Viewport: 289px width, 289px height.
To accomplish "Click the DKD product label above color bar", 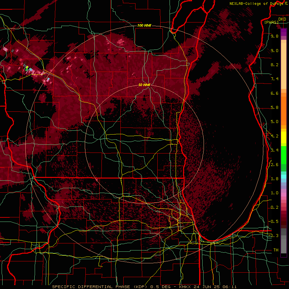I will 282,19.
